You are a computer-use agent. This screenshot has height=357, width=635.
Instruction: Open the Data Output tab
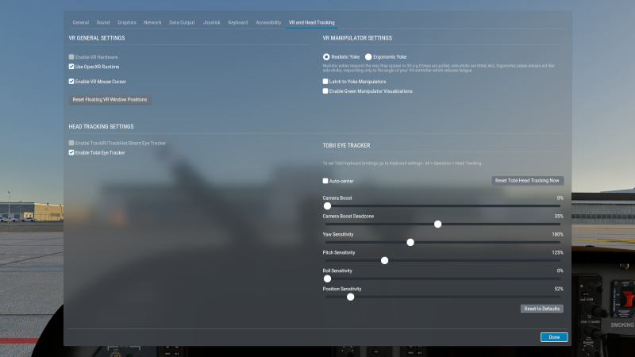click(x=181, y=22)
